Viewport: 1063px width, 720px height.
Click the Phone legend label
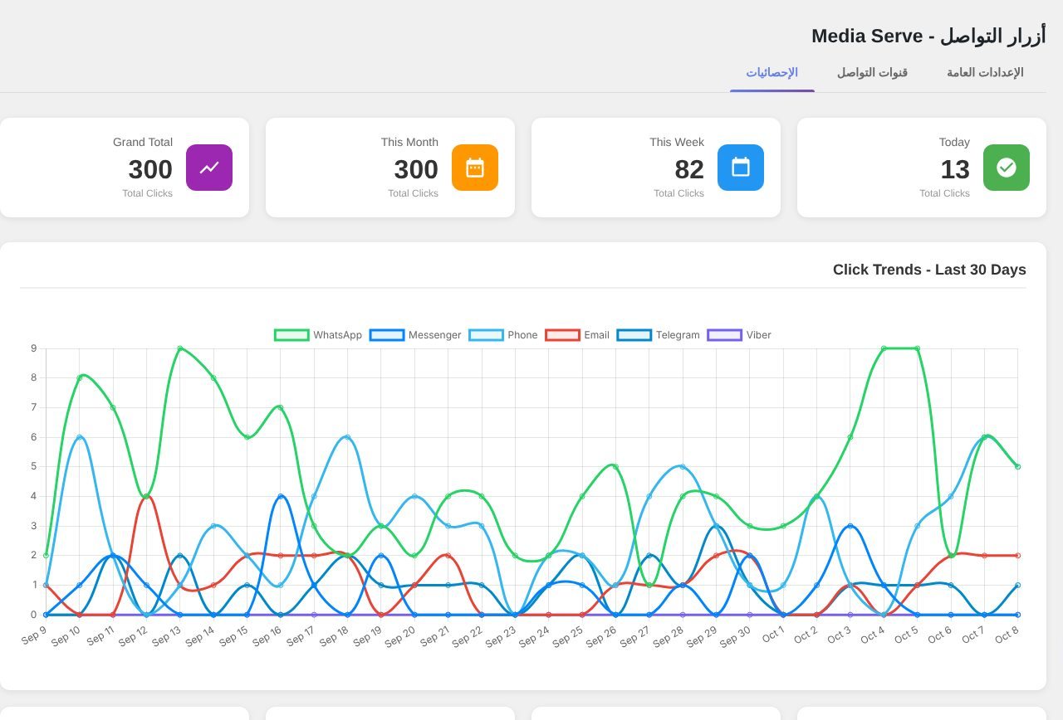coord(522,335)
